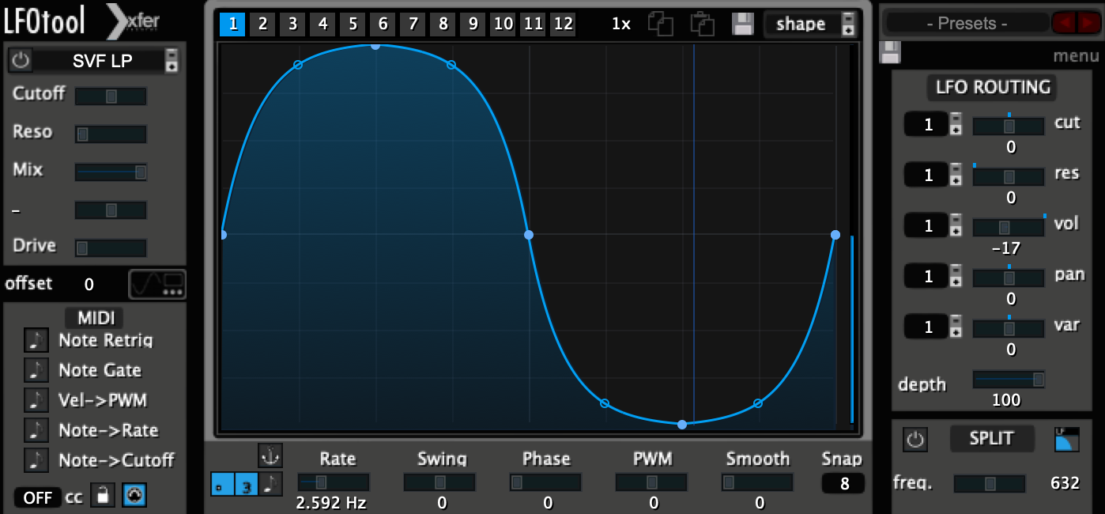This screenshot has height=514, width=1105.
Task: Open the Presets selector
Action: (967, 23)
